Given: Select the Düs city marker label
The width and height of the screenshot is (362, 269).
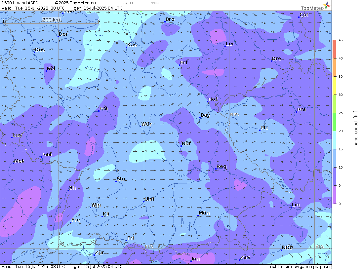Looking at the screenshot, I should pos(40,50).
